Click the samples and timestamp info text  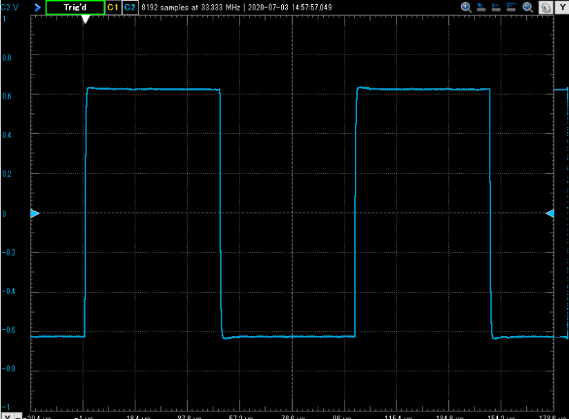(x=237, y=8)
